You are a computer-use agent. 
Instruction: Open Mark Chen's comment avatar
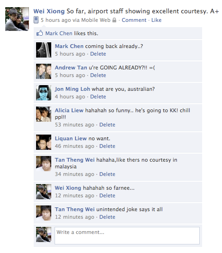click(44, 50)
